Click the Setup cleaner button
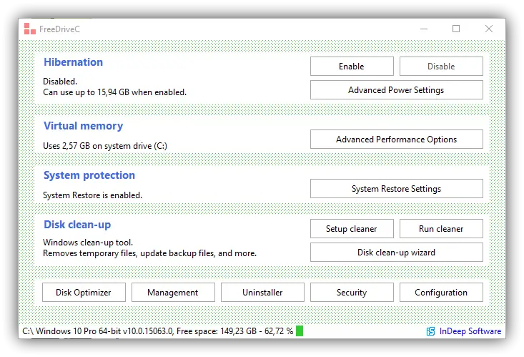Screen dimensions: 524x357 351,229
